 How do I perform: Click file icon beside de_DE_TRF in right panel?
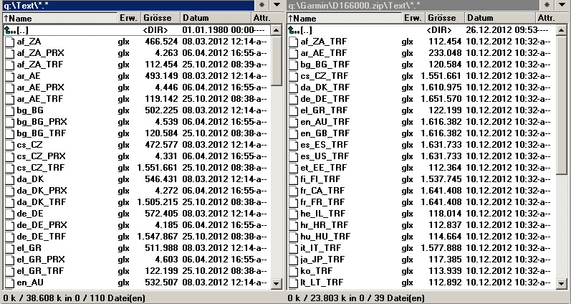pos(294,99)
